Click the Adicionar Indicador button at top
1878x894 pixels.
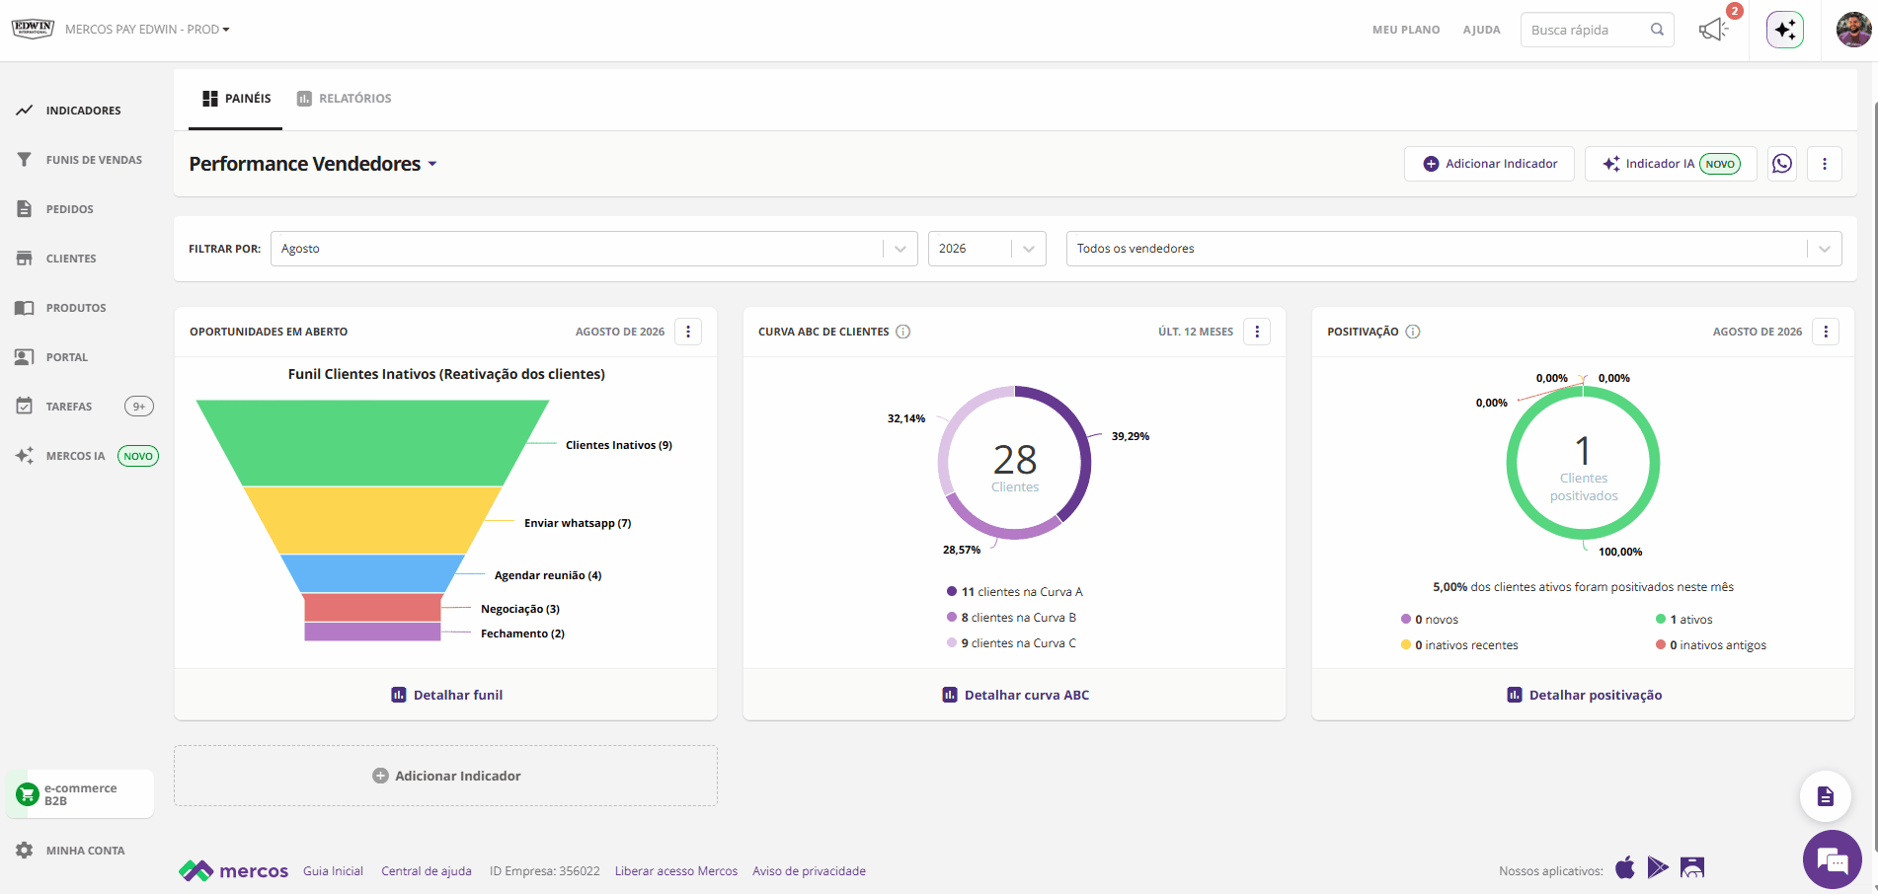tap(1490, 164)
